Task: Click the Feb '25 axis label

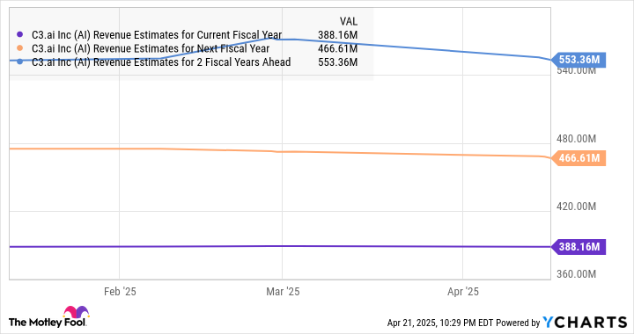Action: click(x=120, y=292)
